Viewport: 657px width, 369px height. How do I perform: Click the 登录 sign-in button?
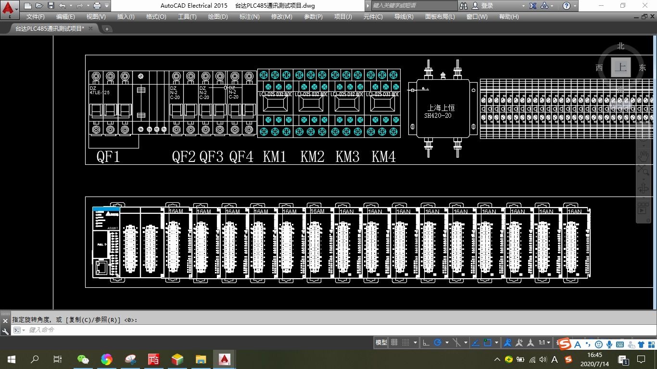pos(482,6)
